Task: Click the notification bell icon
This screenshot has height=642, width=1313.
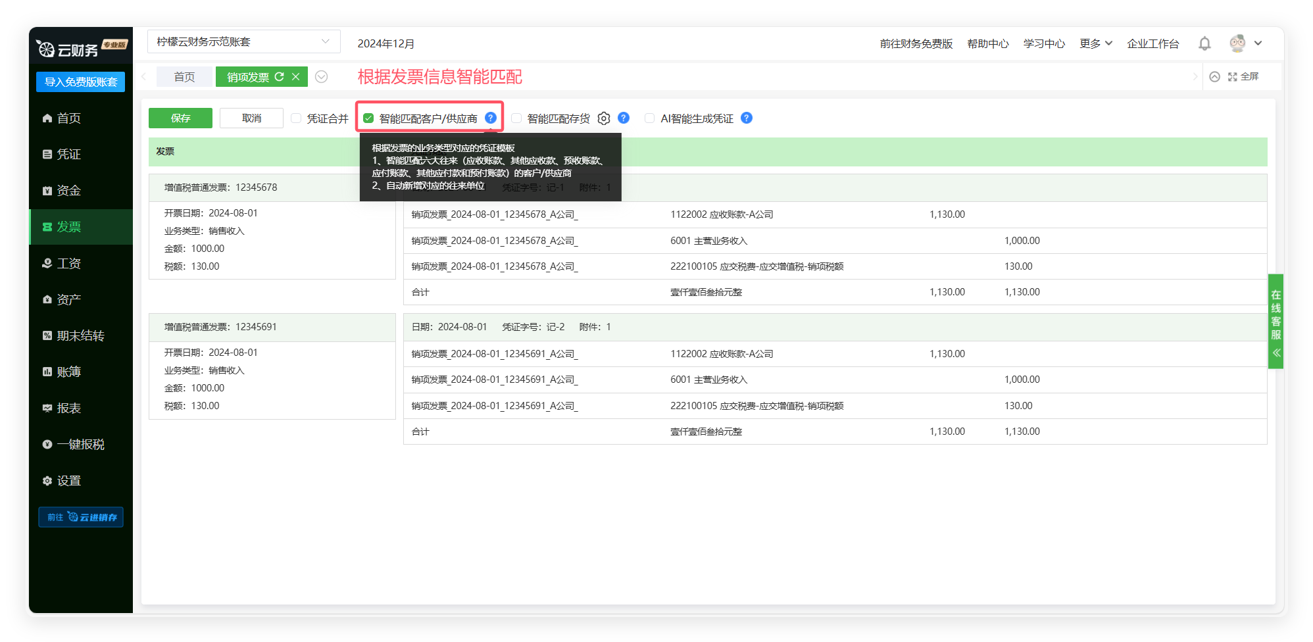Action: (x=1204, y=43)
